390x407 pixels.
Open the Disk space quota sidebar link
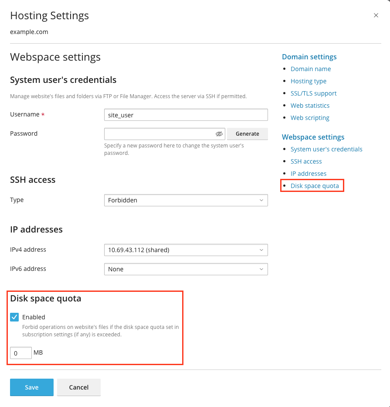point(315,186)
